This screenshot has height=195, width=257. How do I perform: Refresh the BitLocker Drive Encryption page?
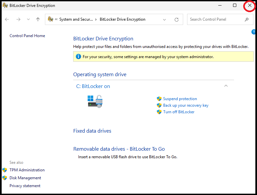click(177, 19)
